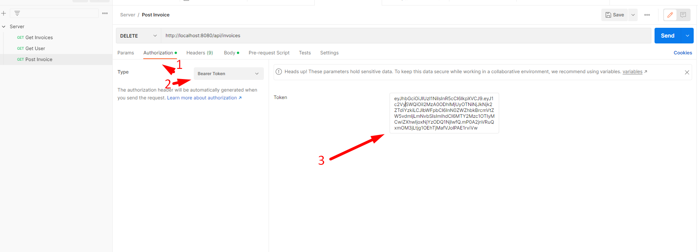
Task: Click inside the Token text field
Action: click(444, 113)
